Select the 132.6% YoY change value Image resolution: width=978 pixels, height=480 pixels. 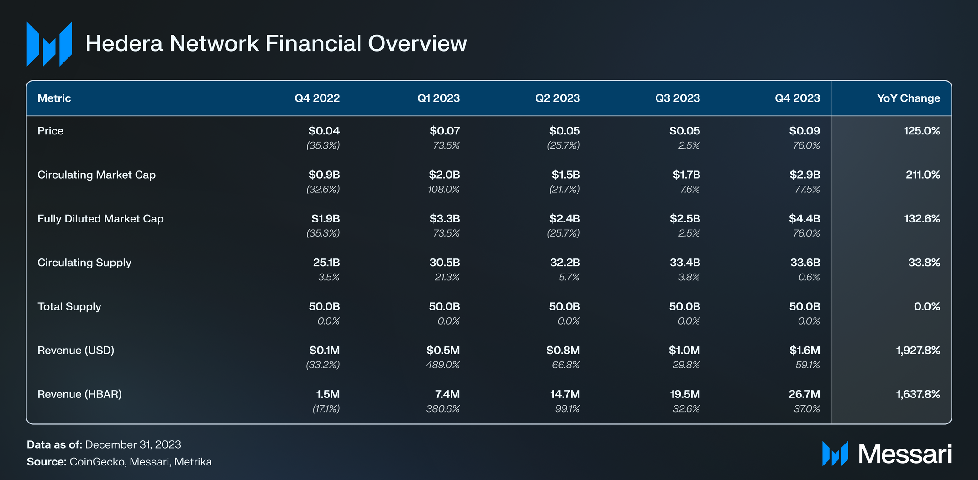tap(922, 219)
